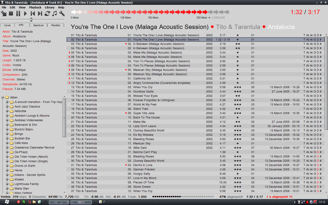
Task: Expand the De-Phazz folder
Action: click(x=7, y=152)
